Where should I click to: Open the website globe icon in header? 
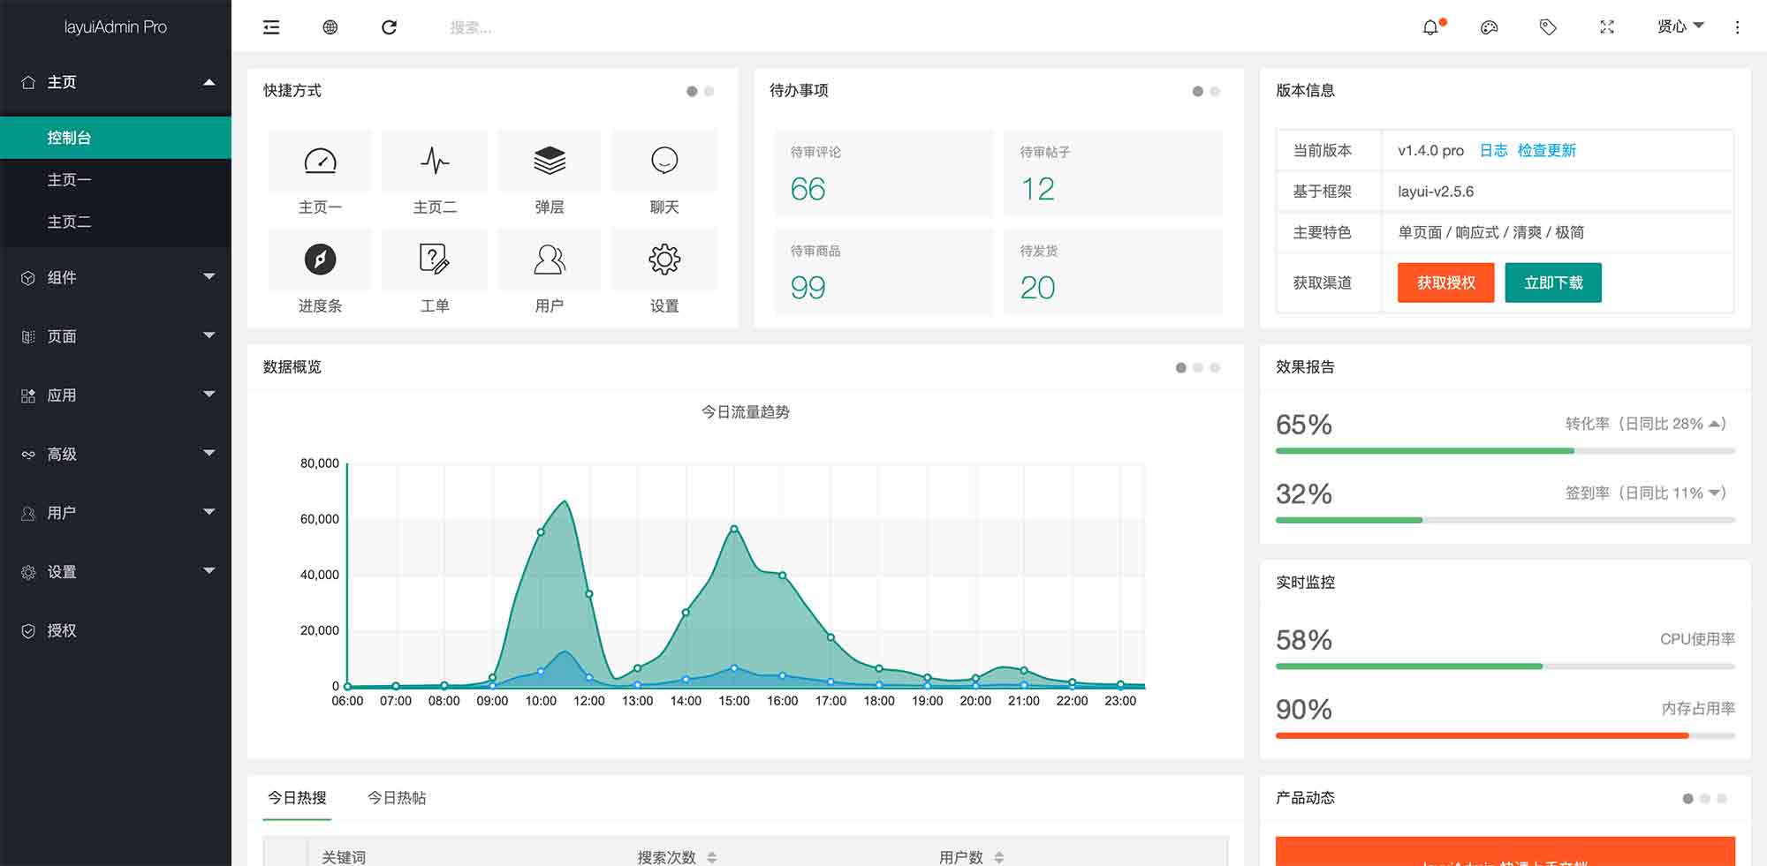[x=330, y=27]
